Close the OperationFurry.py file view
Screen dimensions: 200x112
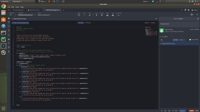156,19
